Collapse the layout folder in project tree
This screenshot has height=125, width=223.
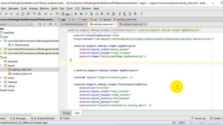(1, 66)
